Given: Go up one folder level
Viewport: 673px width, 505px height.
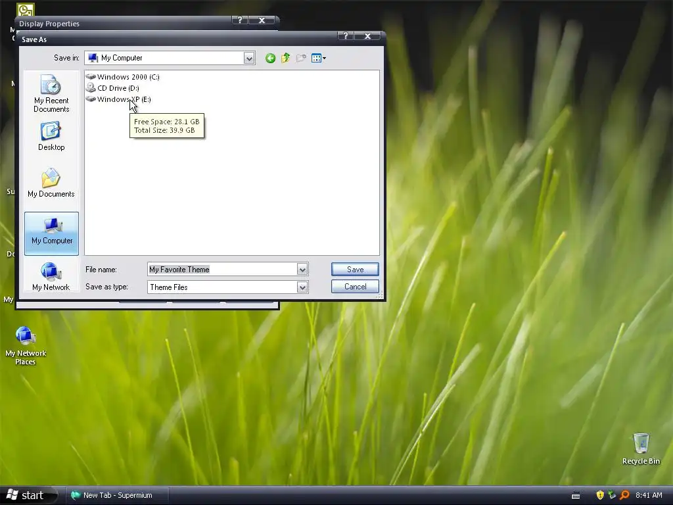Looking at the screenshot, I should tap(285, 58).
